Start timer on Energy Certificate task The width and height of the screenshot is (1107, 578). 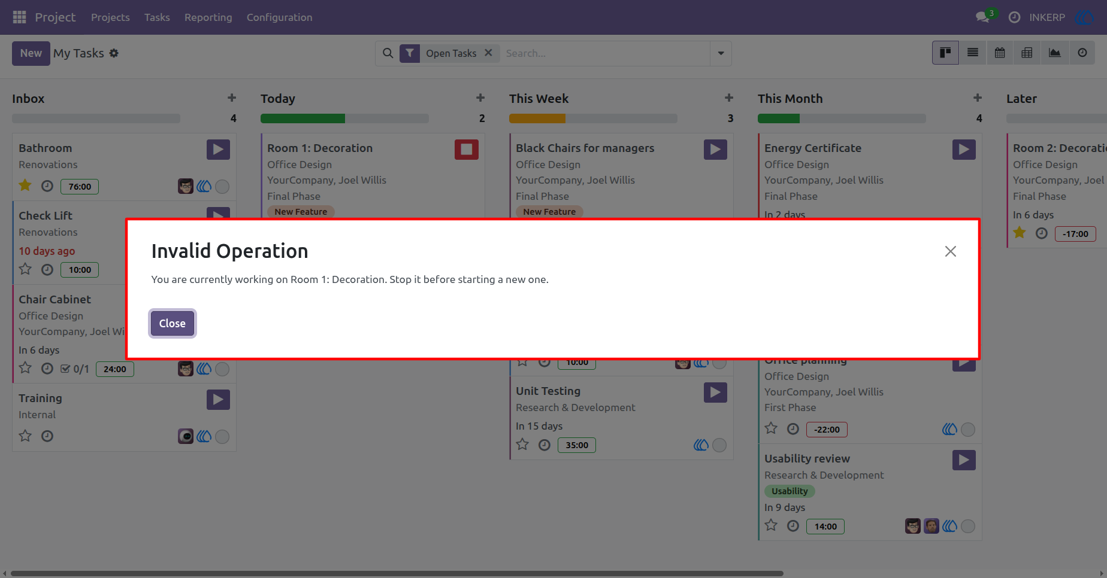(964, 149)
